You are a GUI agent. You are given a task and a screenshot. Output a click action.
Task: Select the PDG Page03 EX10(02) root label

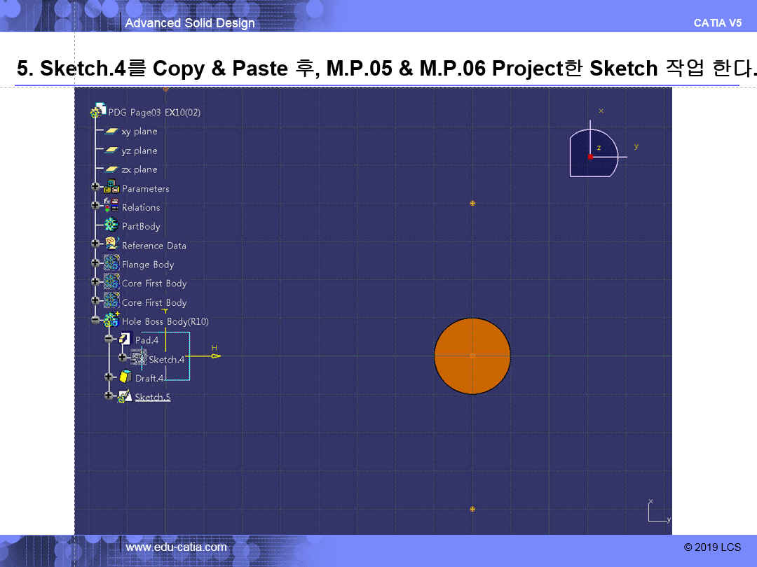point(154,112)
